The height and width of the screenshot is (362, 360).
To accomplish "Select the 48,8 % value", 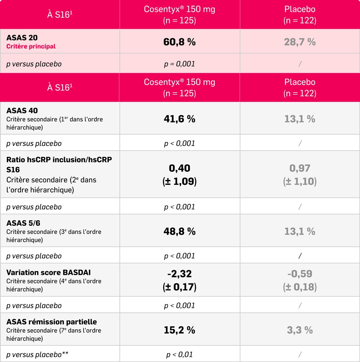I will (180, 231).
